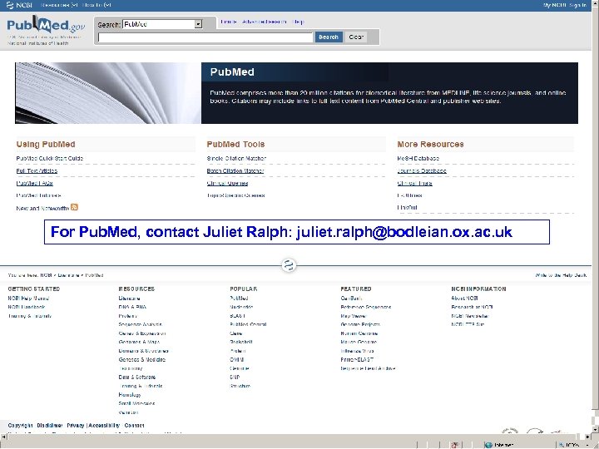Open the Primer-BLAST link under Featured
This screenshot has height=449, width=599.
point(357,360)
